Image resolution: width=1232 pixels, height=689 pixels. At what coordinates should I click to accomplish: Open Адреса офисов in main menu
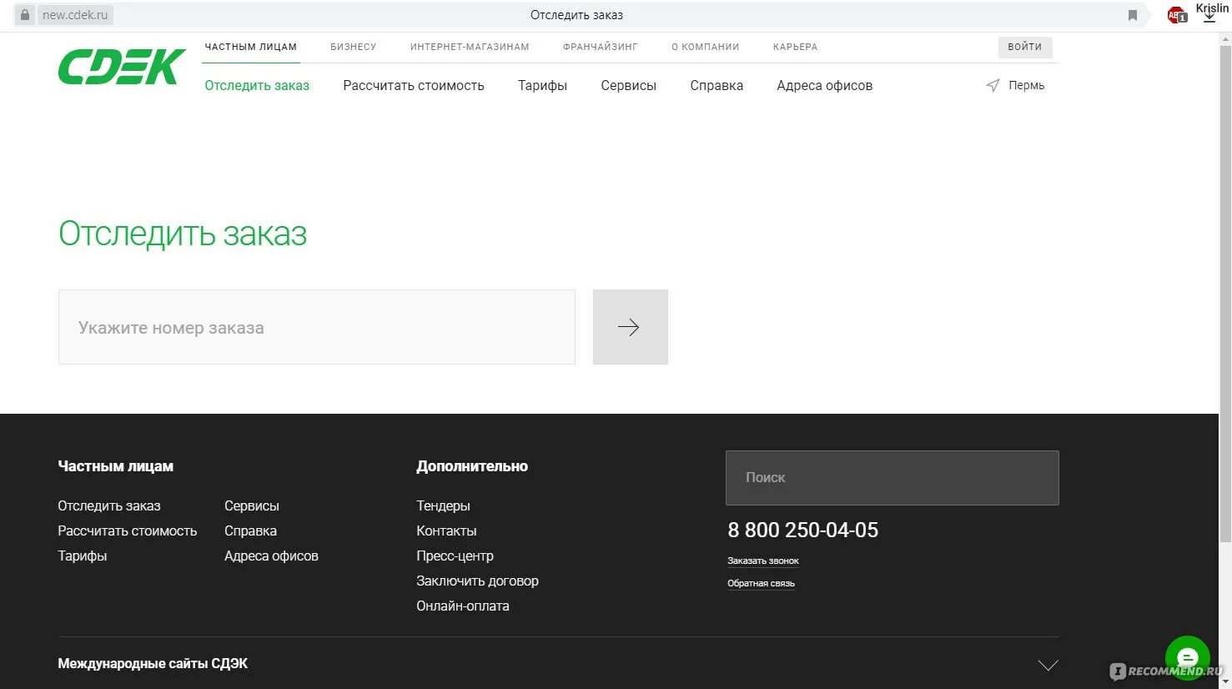click(x=825, y=85)
